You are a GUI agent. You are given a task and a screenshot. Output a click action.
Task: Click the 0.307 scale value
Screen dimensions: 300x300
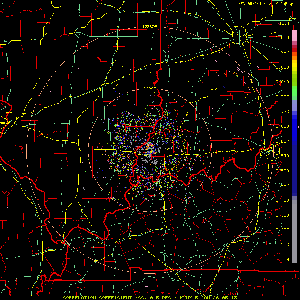(x=282, y=230)
